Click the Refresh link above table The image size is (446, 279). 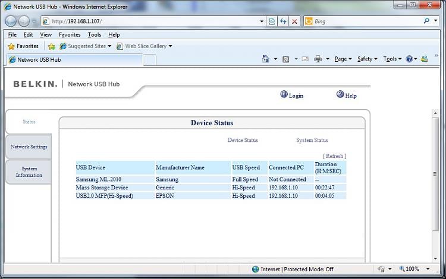[334, 156]
